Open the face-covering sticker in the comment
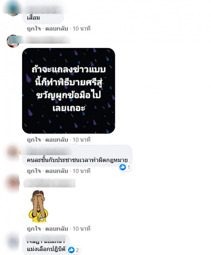Image resolution: width=211 pixels, height=255 pixels. [x=38, y=206]
